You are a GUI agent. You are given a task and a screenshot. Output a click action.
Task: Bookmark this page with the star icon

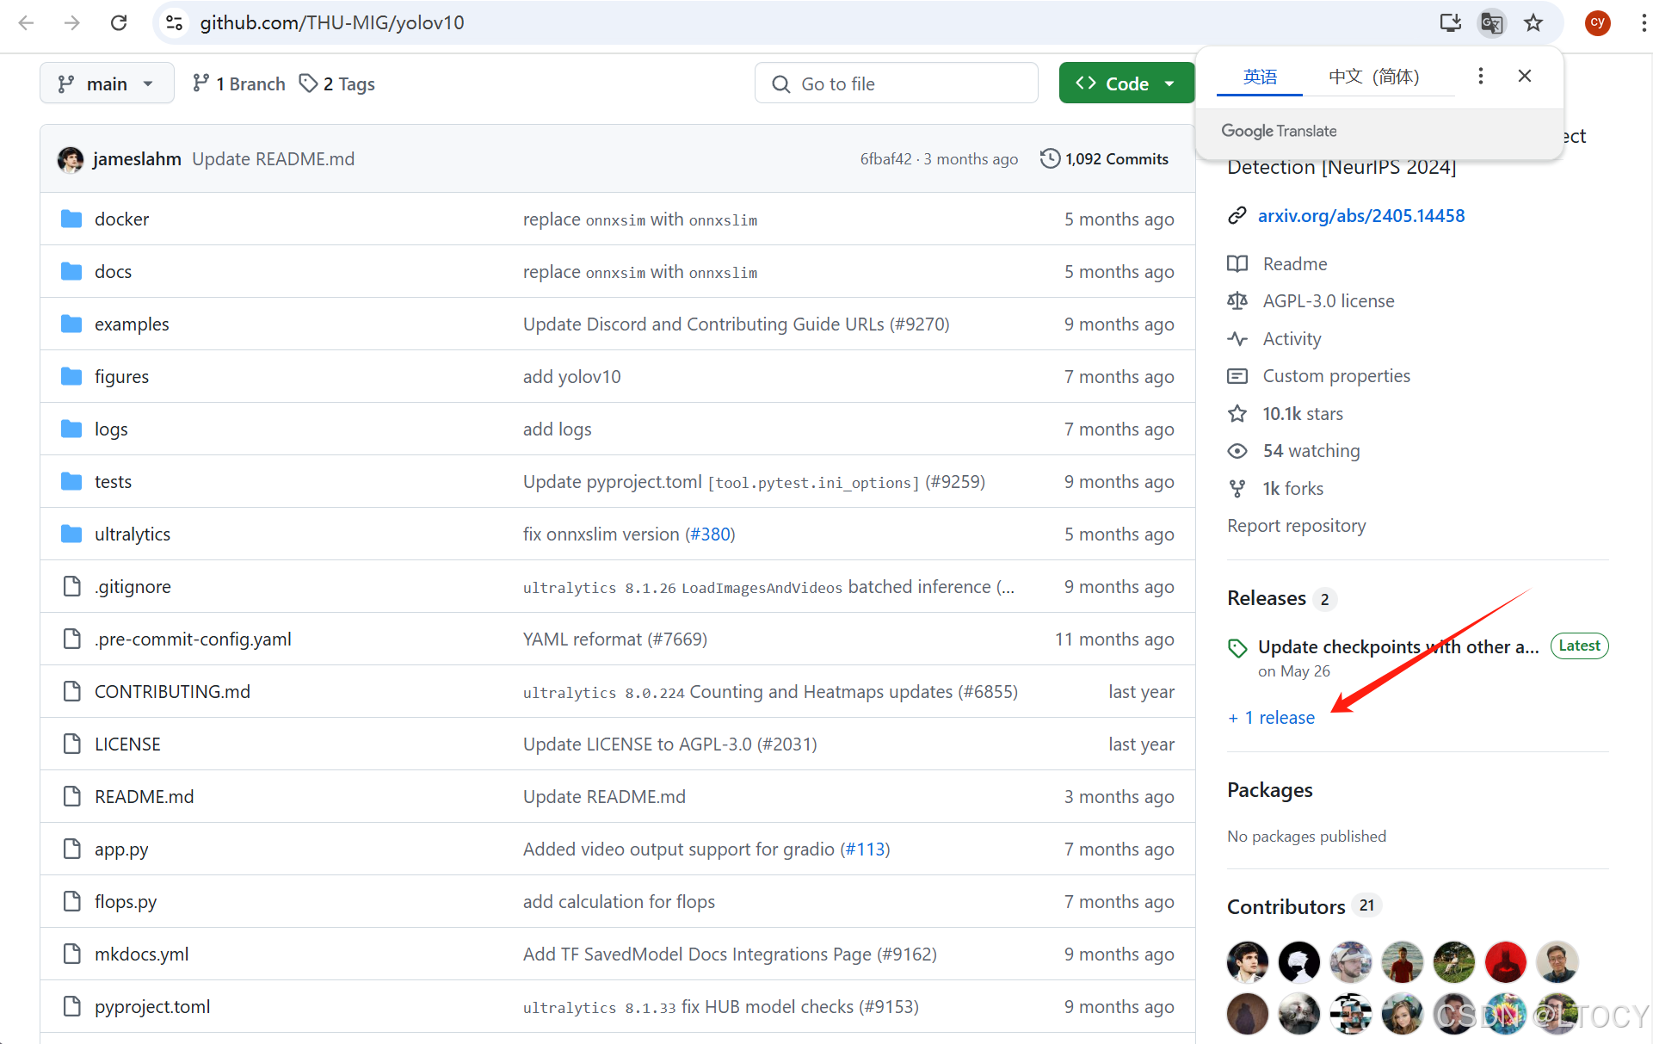[x=1533, y=22]
